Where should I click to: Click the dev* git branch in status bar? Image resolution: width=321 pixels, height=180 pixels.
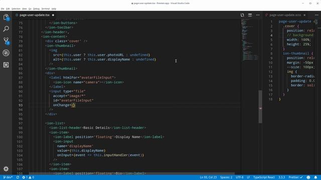[8, 177]
